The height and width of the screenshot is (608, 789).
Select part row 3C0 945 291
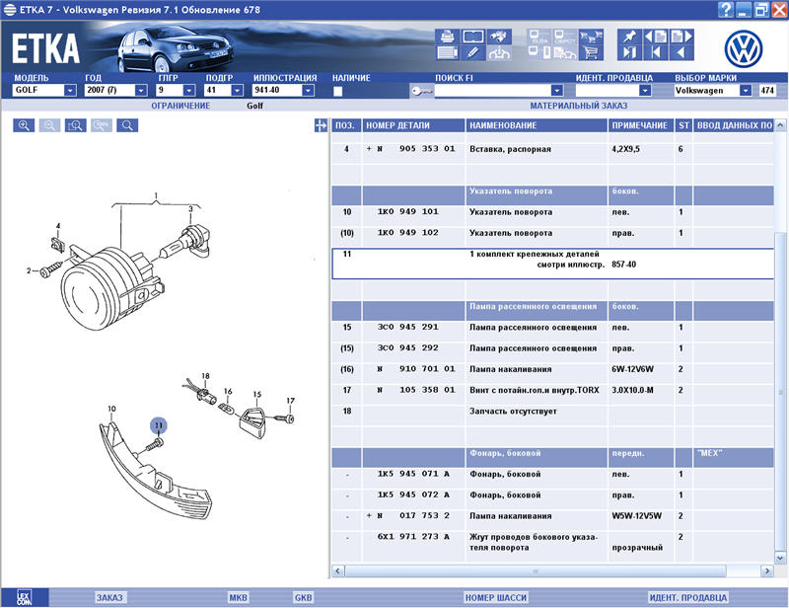click(552, 328)
